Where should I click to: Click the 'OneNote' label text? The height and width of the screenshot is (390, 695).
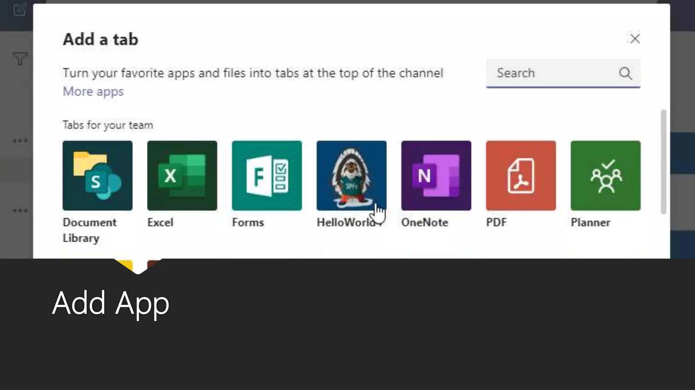point(425,222)
